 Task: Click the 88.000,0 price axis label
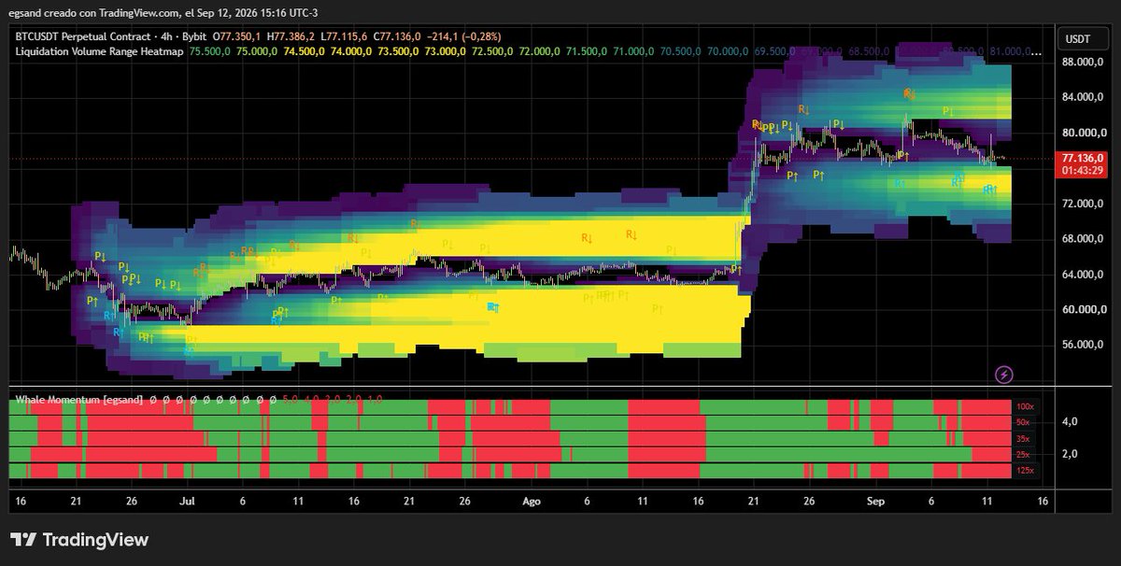pyautogui.click(x=1085, y=63)
